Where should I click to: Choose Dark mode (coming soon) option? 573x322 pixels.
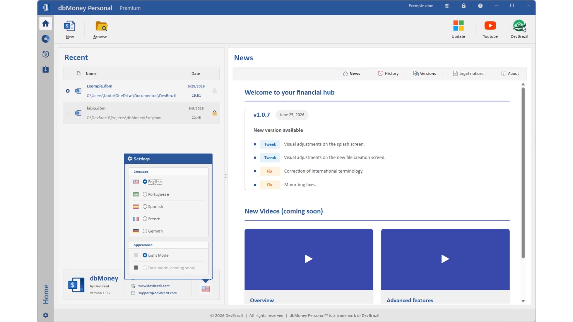pos(169,268)
